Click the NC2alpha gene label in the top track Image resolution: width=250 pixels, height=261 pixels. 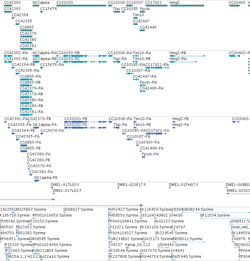41,2
